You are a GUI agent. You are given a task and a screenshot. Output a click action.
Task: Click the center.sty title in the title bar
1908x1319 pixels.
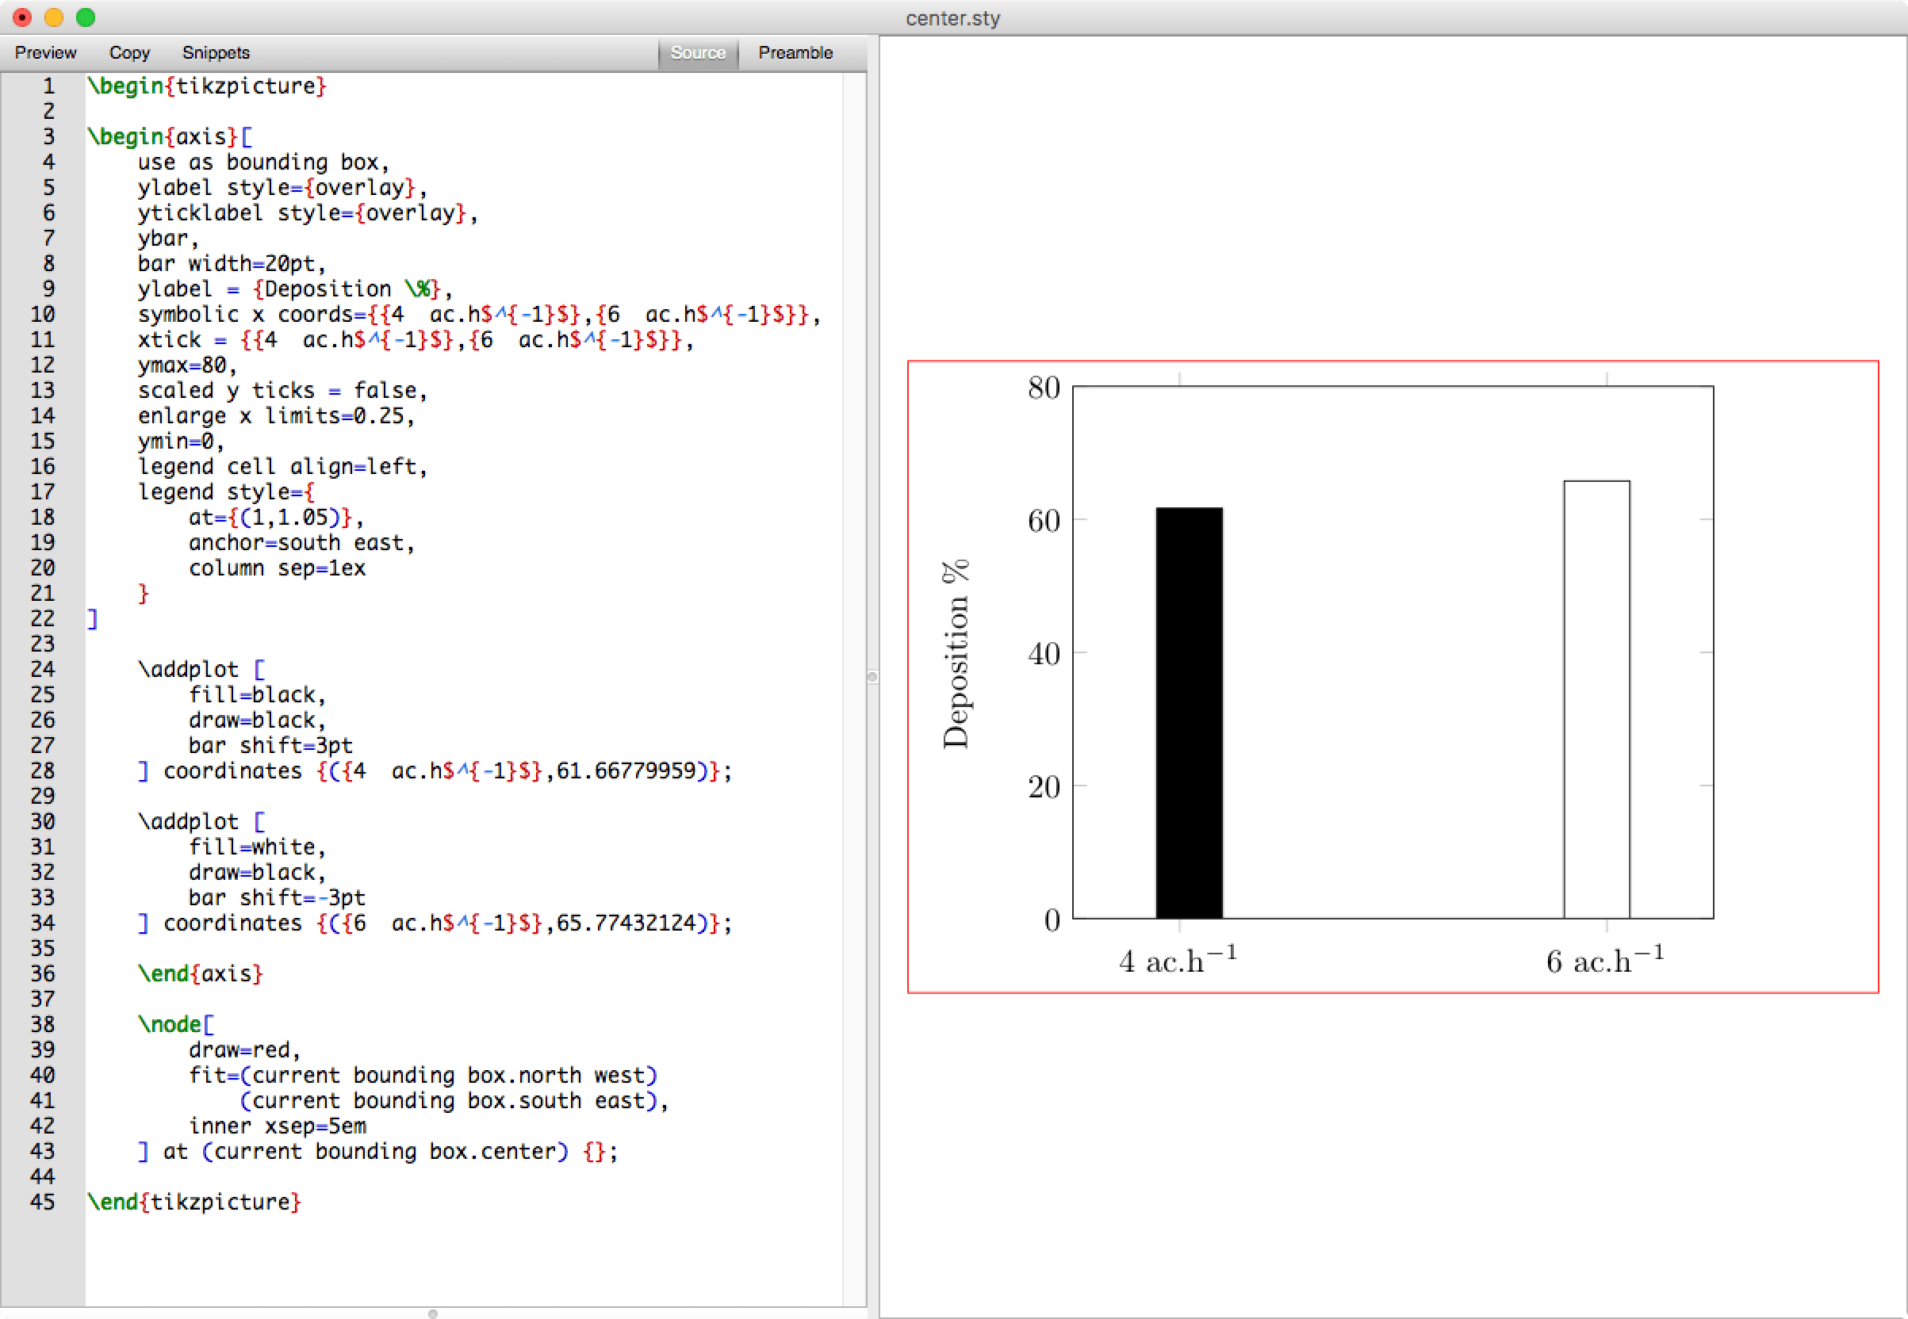[x=952, y=17]
